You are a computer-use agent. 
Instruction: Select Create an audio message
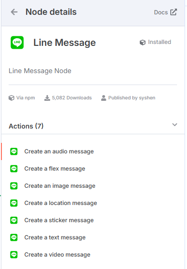59,151
